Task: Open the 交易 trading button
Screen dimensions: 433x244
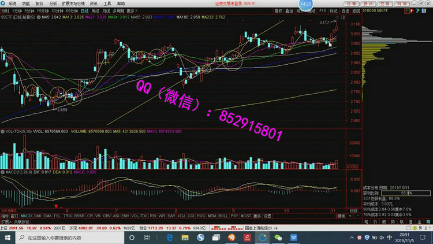Action: coord(381,3)
